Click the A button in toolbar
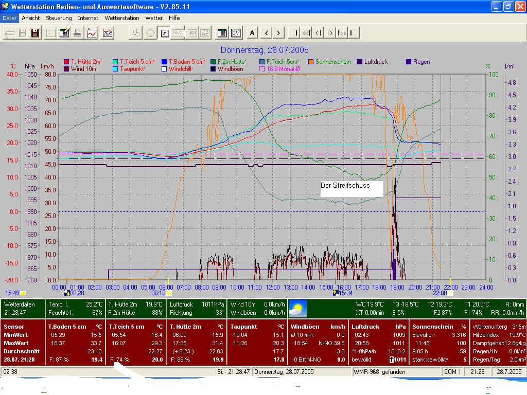This screenshot has width=527, height=395. [252, 33]
